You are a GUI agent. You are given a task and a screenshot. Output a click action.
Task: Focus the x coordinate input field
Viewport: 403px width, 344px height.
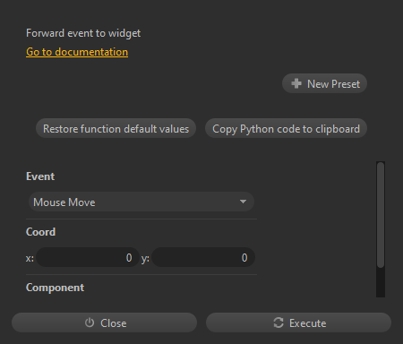pyautogui.click(x=88, y=257)
